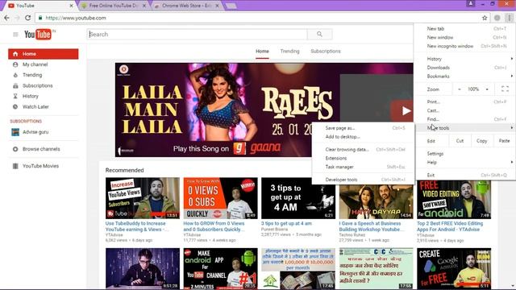Close the Free Online YouTube tab
516x290 pixels.
click(144, 6)
